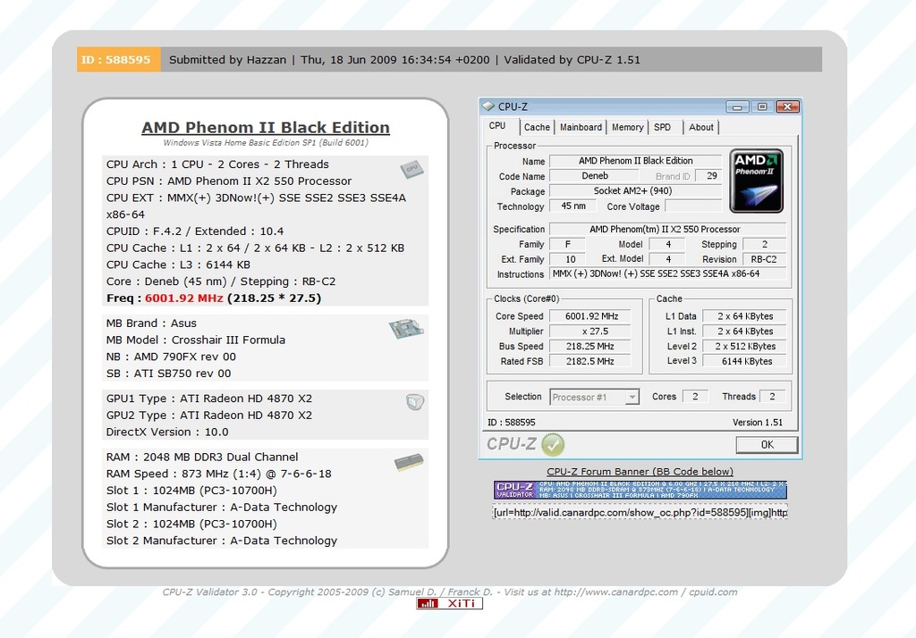This screenshot has width=916, height=638.
Task: Switch to the CPU tab
Action: pyautogui.click(x=497, y=126)
